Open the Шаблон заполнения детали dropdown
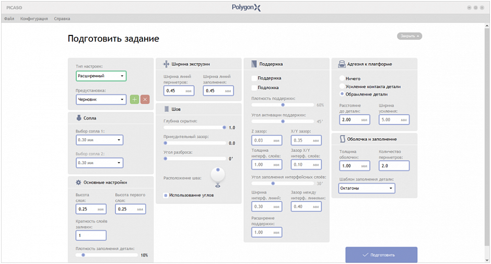Screen dimensions: 491x264 click(366, 188)
